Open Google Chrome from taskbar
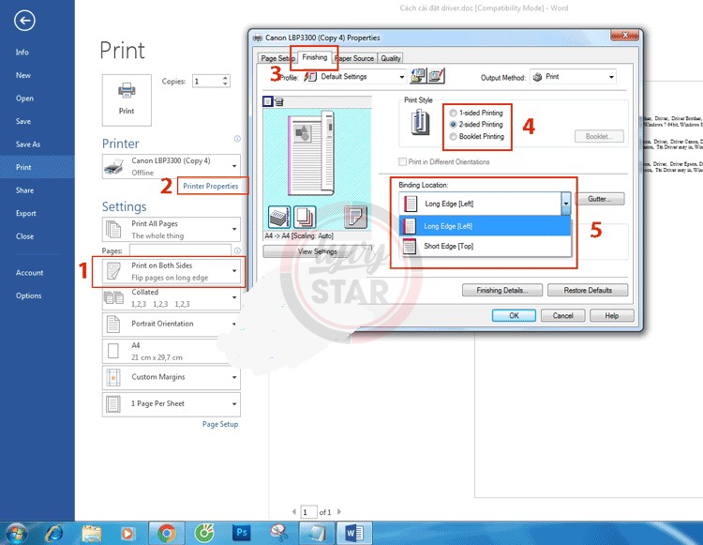Viewport: 703px width, 545px height. pyautogui.click(x=166, y=534)
